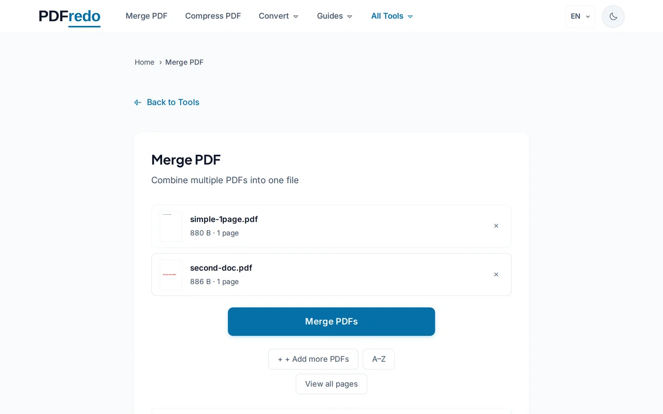
Task: Remove second-doc.pdf with its × icon
Action: [x=496, y=274]
